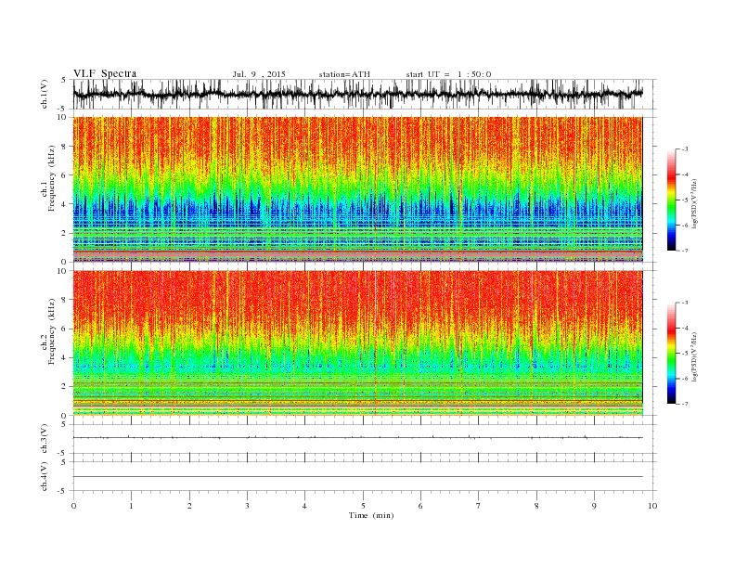Click inside the ch.2 spectrogram panel
Screen dimensions: 735x568
pos(357,342)
